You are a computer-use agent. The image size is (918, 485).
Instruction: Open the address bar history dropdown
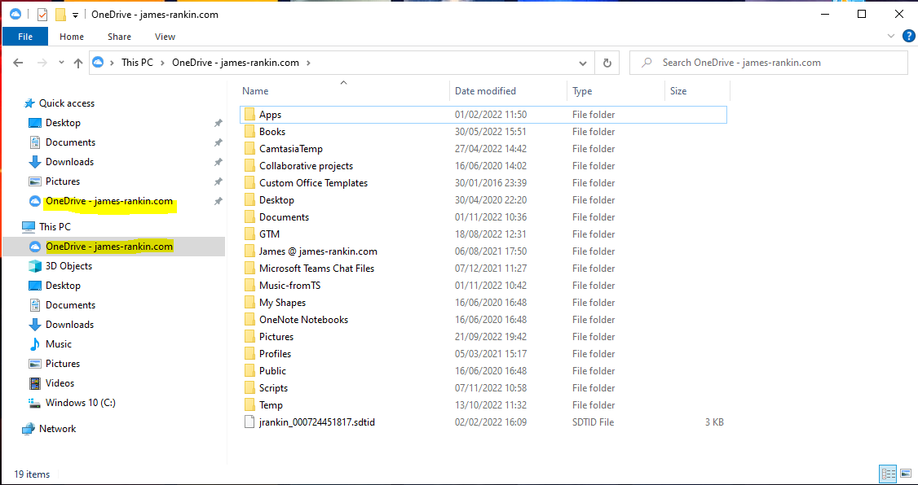point(582,63)
